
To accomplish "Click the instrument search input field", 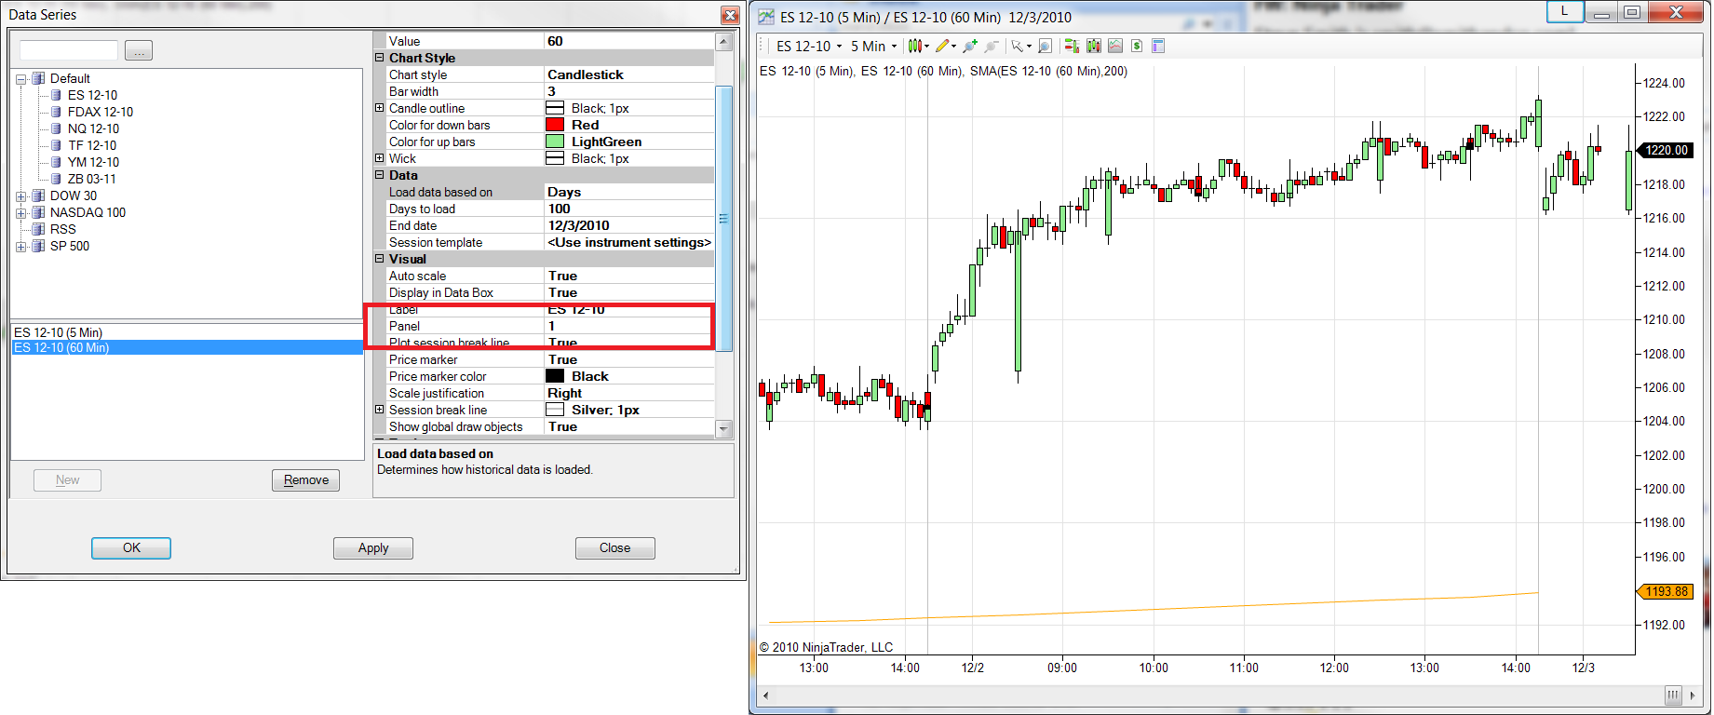I will point(69,50).
